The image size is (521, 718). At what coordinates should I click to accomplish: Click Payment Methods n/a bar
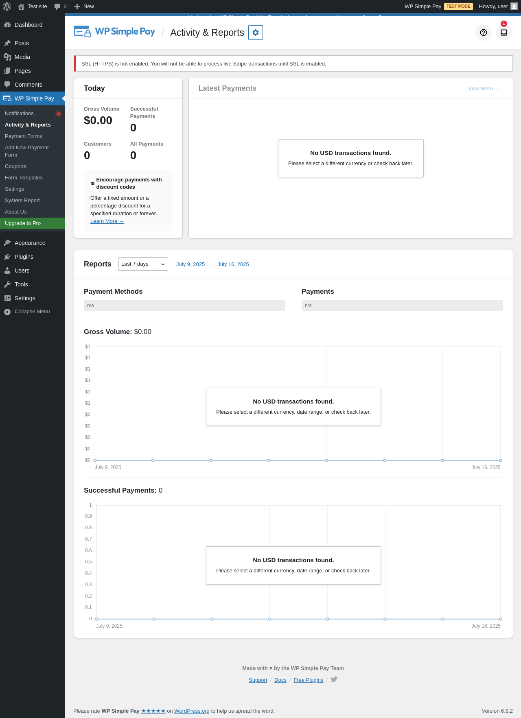[x=184, y=306]
